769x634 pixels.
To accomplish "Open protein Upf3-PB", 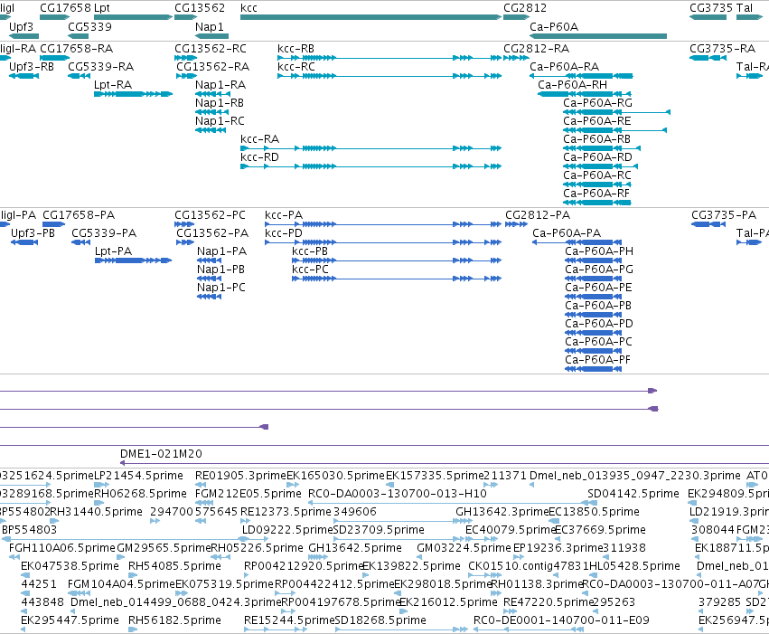I will [x=33, y=233].
